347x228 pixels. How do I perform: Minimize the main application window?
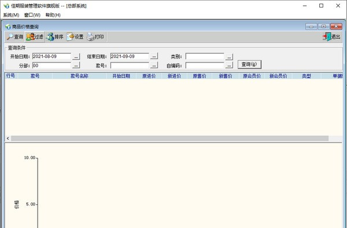305,6
